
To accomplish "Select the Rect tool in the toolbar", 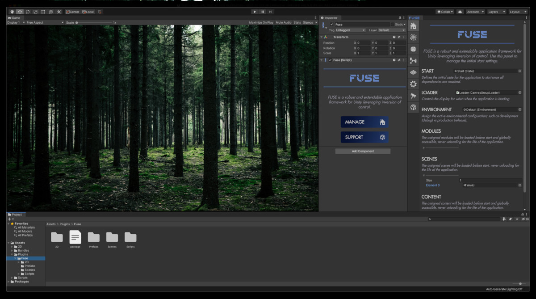I will point(43,12).
